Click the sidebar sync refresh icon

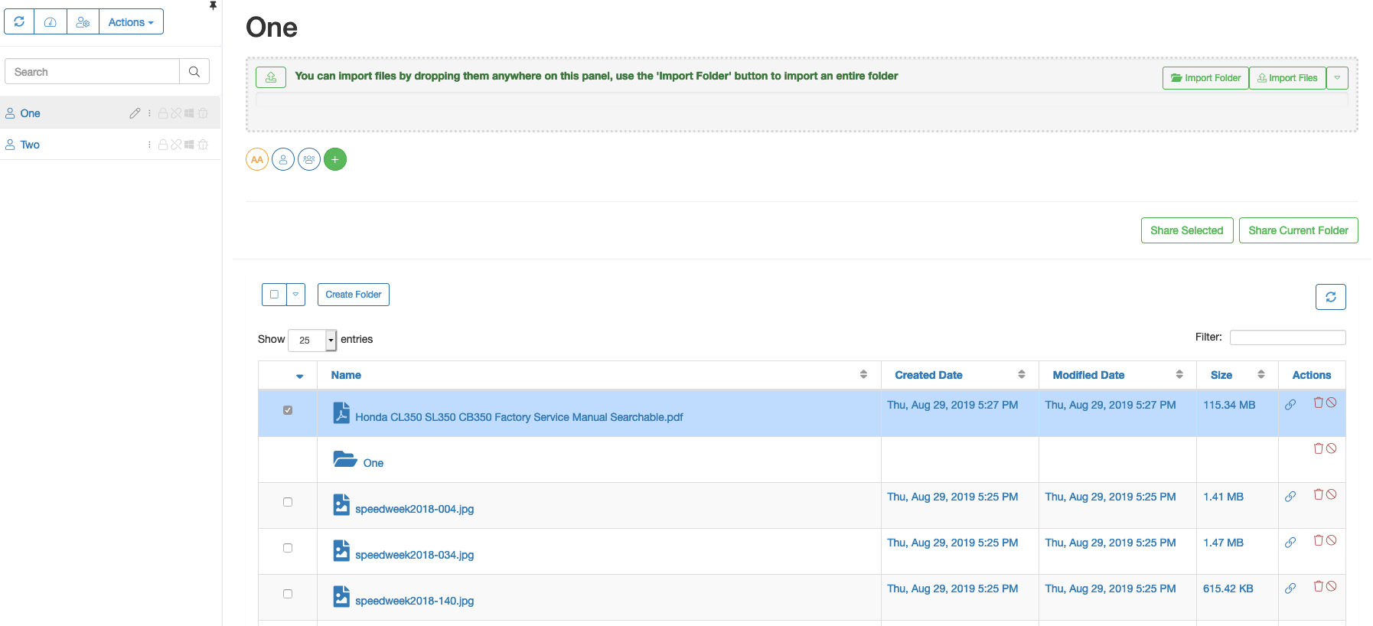(x=19, y=22)
